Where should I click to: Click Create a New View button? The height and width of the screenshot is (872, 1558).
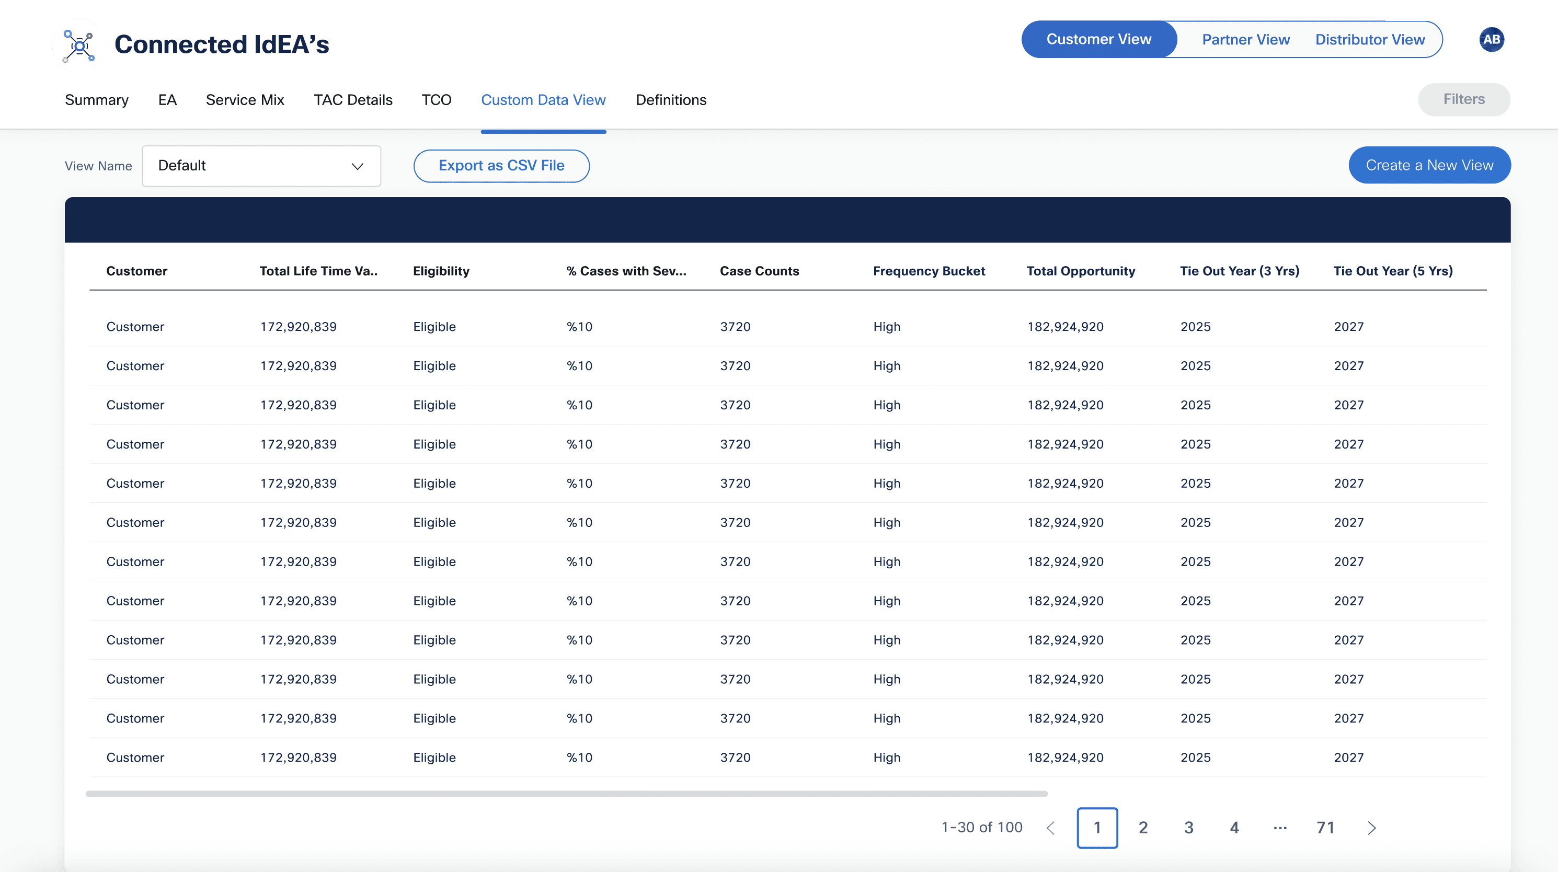point(1429,165)
